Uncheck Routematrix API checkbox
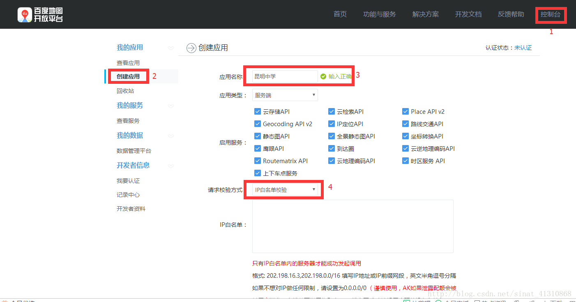Image resolution: width=576 pixels, height=302 pixels. tap(258, 161)
